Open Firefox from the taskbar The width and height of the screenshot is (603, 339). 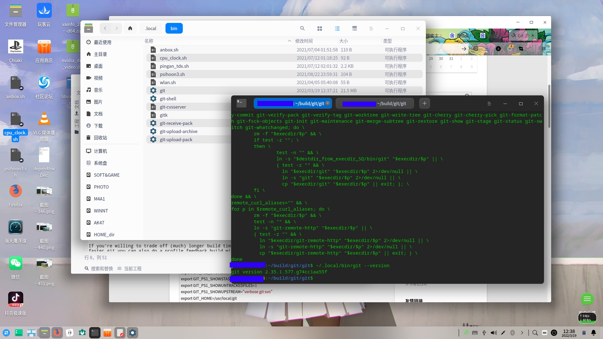(57, 333)
